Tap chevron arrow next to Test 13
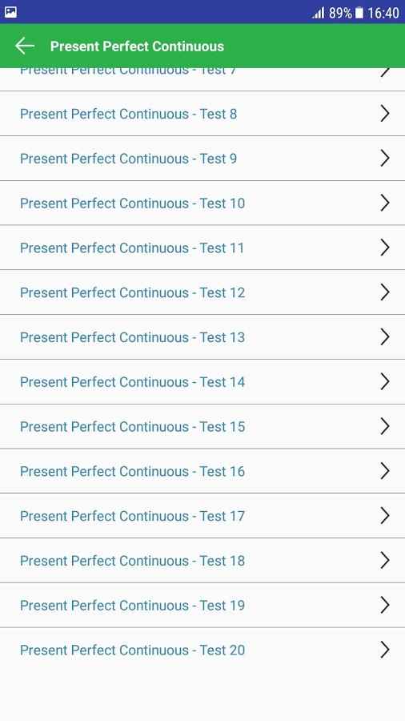 click(385, 337)
